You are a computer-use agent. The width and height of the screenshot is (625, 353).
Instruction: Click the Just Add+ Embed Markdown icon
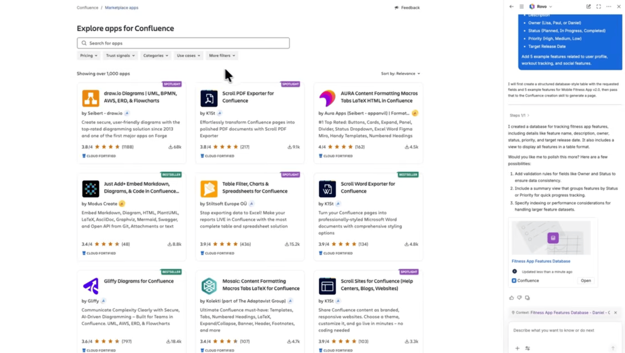(91, 189)
